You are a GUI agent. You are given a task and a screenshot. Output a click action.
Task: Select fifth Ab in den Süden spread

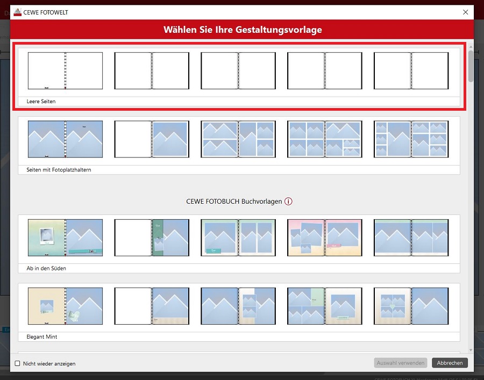(411, 238)
